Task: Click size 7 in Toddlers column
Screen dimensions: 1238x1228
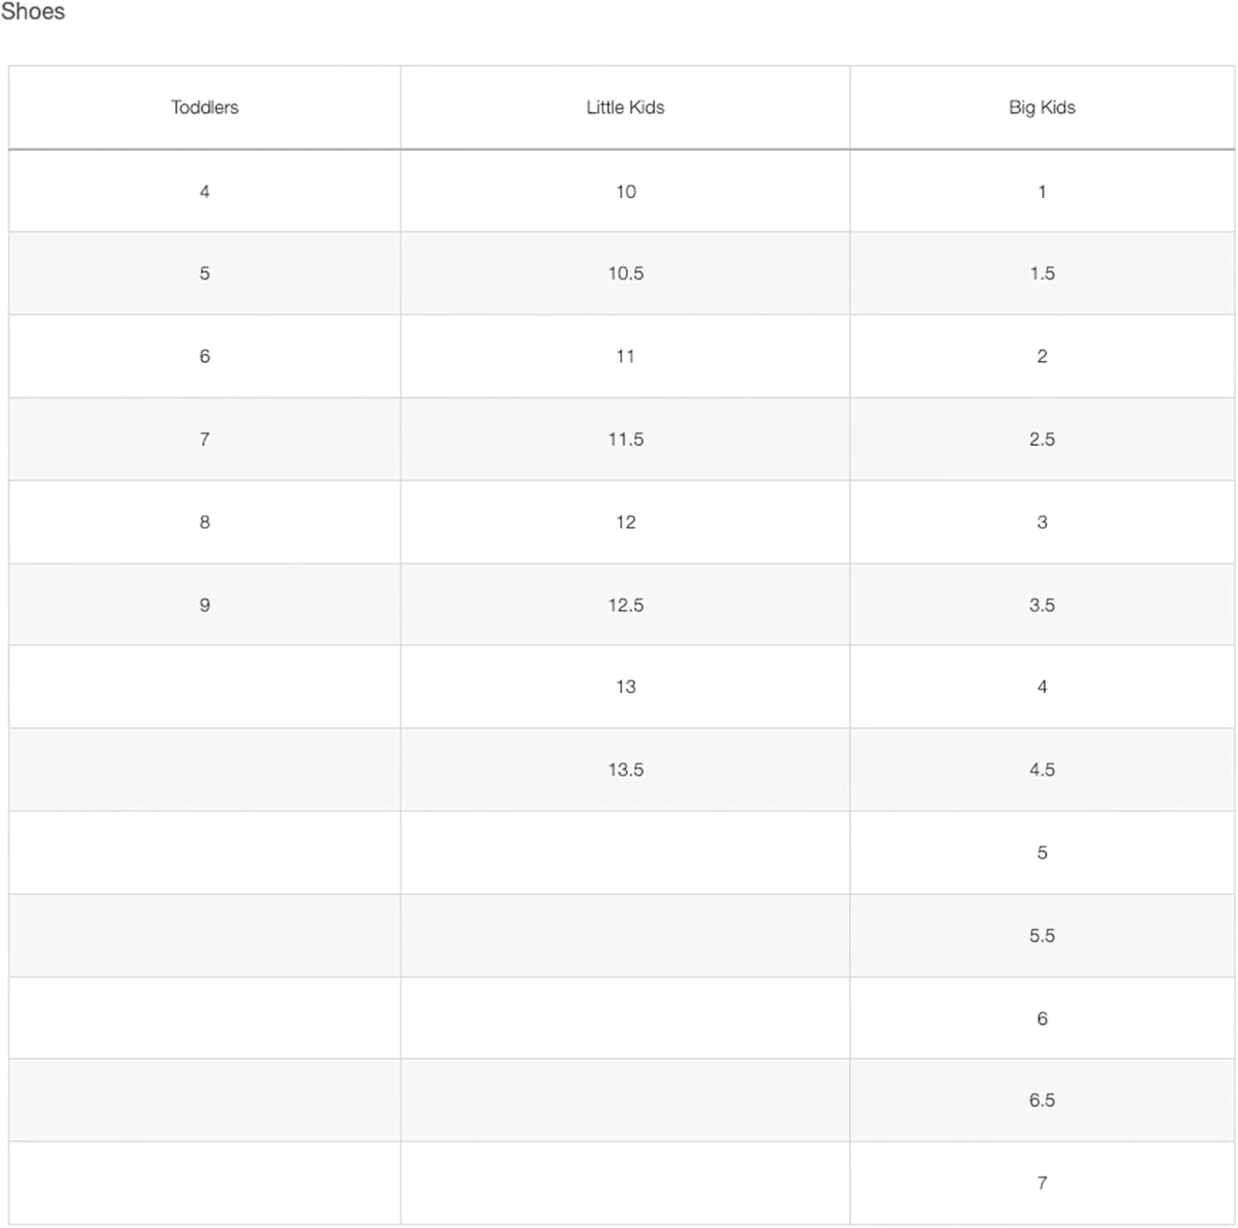Action: coord(205,439)
